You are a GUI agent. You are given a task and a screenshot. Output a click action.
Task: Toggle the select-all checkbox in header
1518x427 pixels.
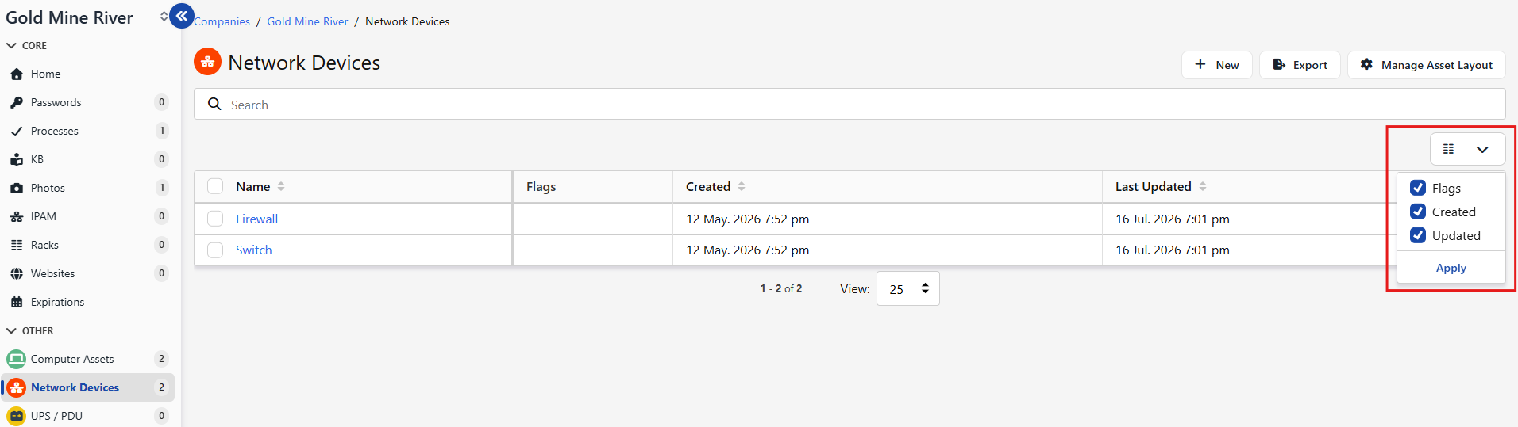[215, 186]
